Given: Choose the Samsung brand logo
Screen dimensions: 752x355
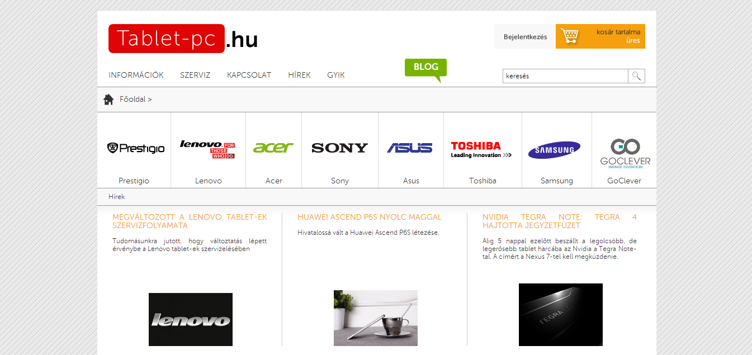Looking at the screenshot, I should (554, 150).
